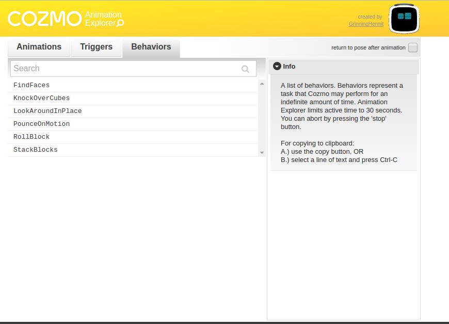Image resolution: width=449 pixels, height=324 pixels.
Task: Collapse the Info panel arrow icon
Action: [x=277, y=66]
